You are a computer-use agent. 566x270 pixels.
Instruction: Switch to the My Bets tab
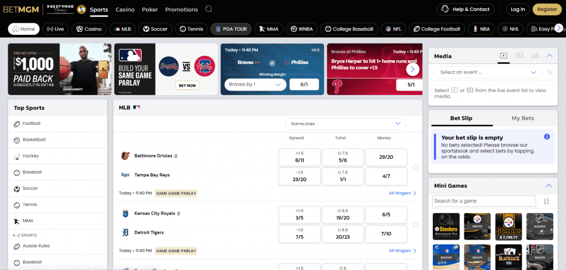(523, 118)
